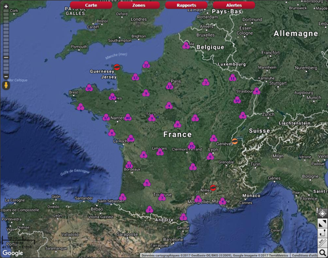Select the Street View pegman icon
Image resolution: width=328 pixels, height=258 pixels.
6,85
